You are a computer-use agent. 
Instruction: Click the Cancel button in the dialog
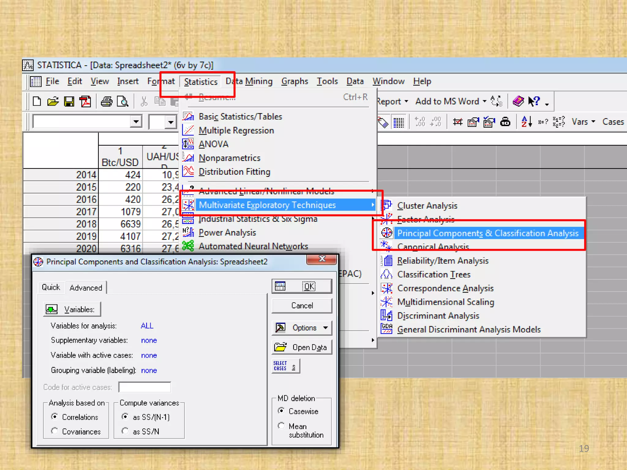click(302, 305)
